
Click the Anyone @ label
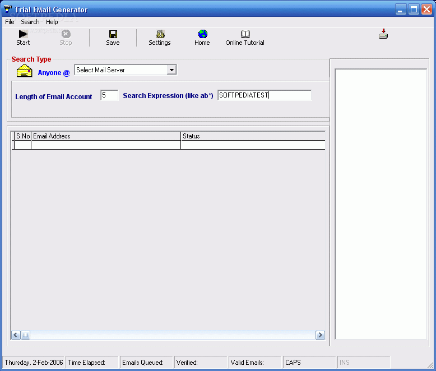(x=54, y=73)
